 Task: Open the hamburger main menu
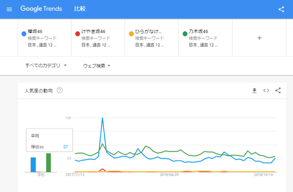pyautogui.click(x=9, y=9)
